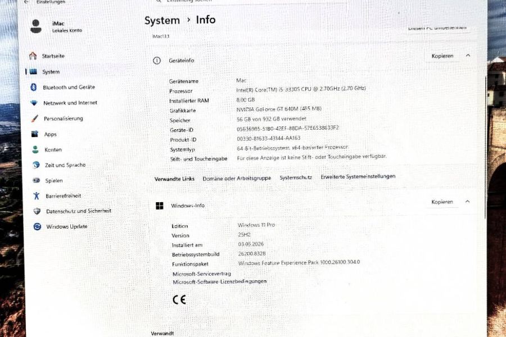The width and height of the screenshot is (506, 337).
Task: Open the Apps icon in sidebar
Action: click(x=35, y=134)
